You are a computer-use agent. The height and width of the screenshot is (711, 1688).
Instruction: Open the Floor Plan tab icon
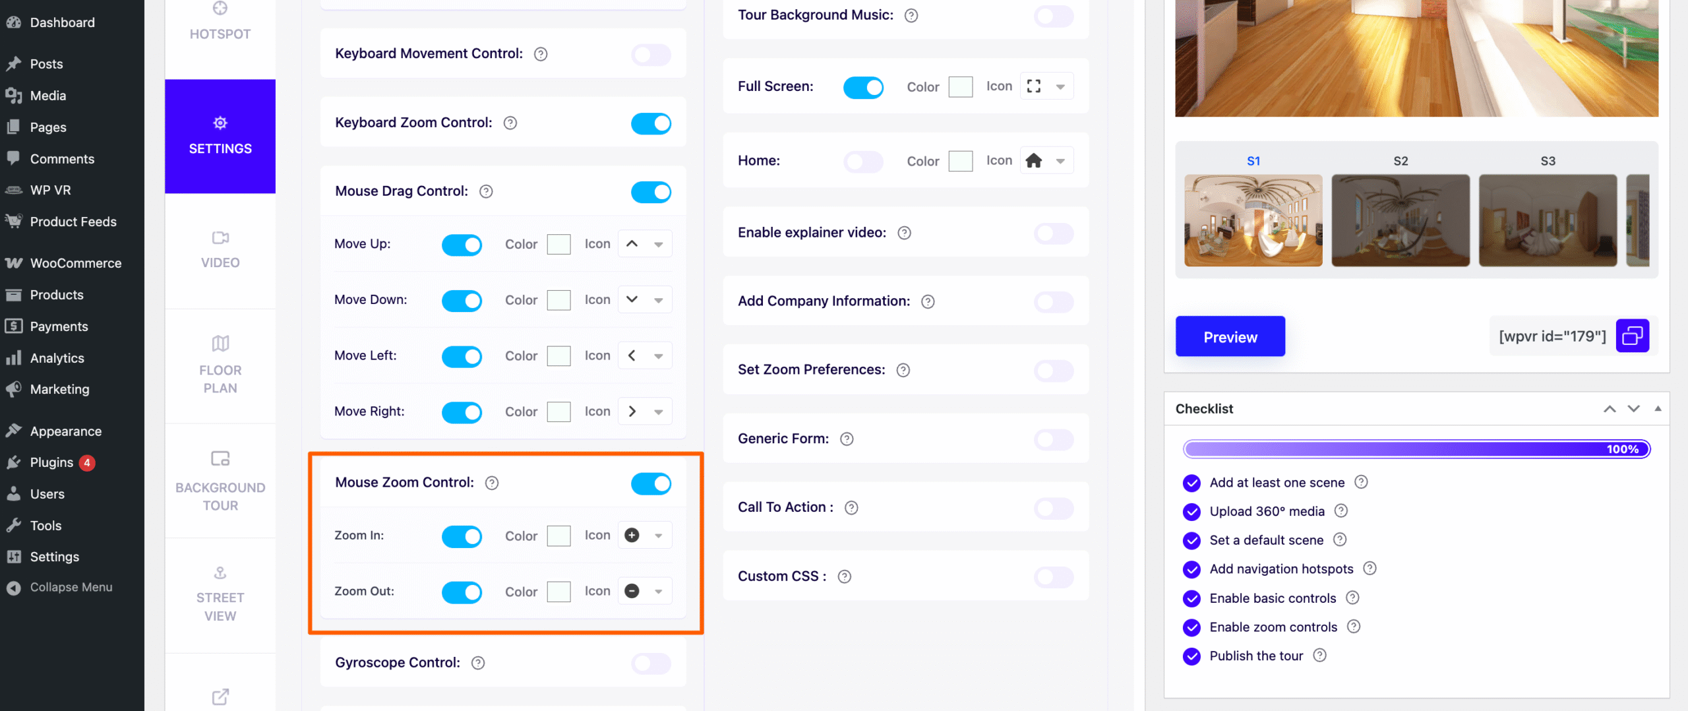point(220,344)
